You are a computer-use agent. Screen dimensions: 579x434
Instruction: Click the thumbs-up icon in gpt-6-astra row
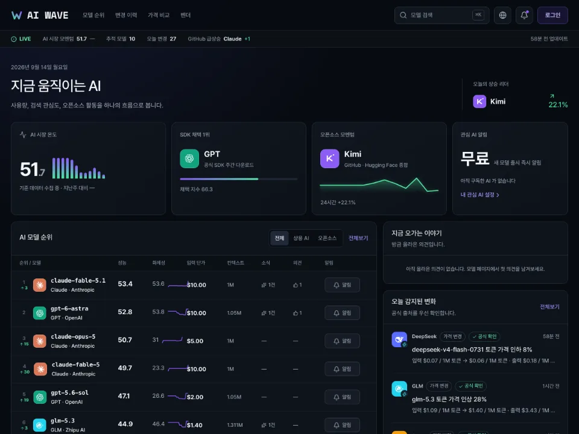(296, 313)
